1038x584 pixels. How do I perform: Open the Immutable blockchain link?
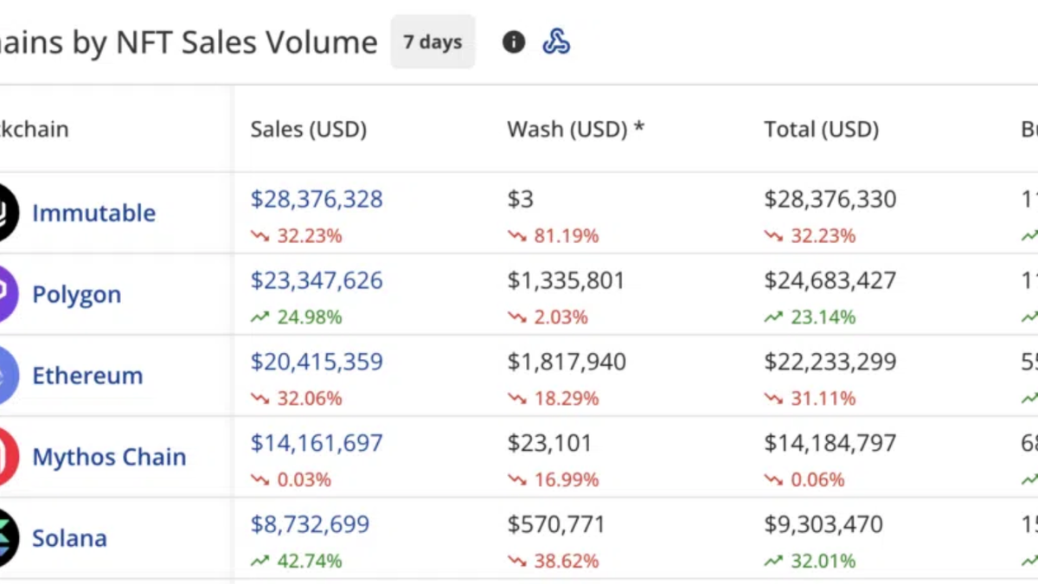93,213
